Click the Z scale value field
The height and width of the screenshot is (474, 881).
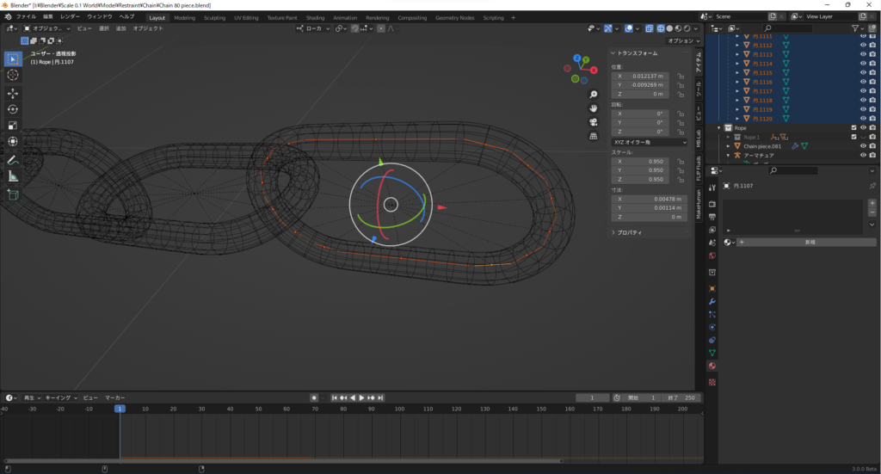click(642, 180)
